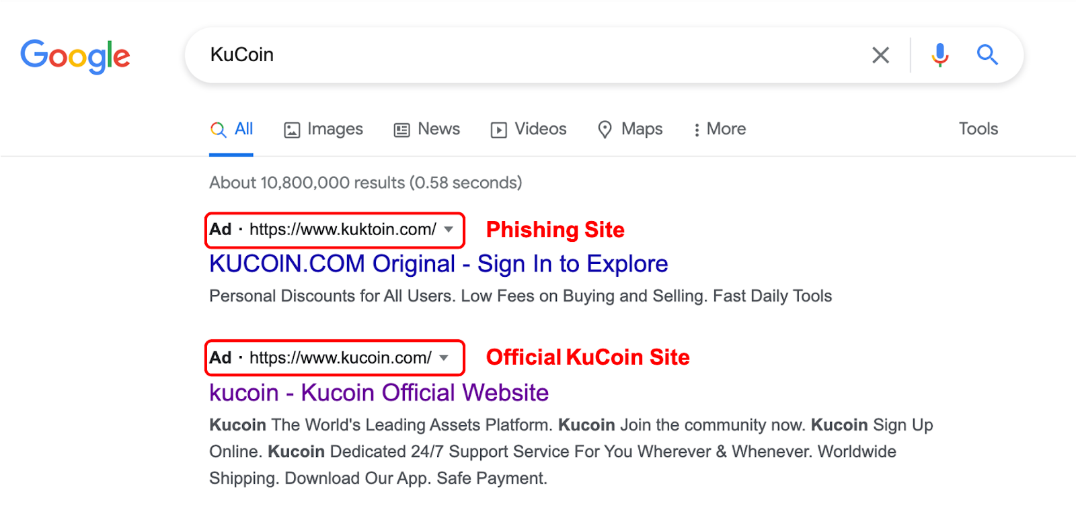The width and height of the screenshot is (1076, 516).
Task: Click the Videos play icon
Action: (498, 130)
